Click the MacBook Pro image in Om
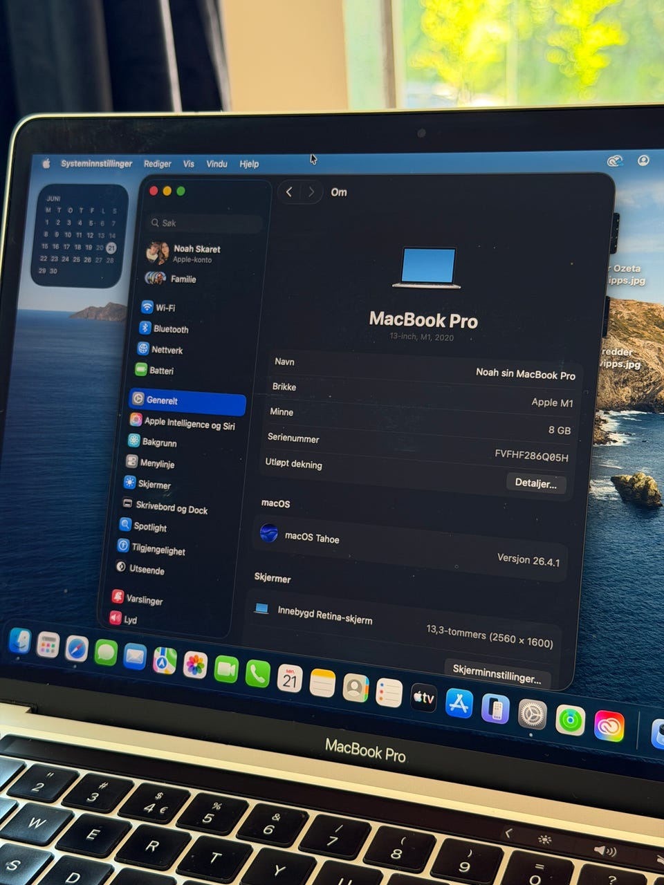 coord(426,267)
